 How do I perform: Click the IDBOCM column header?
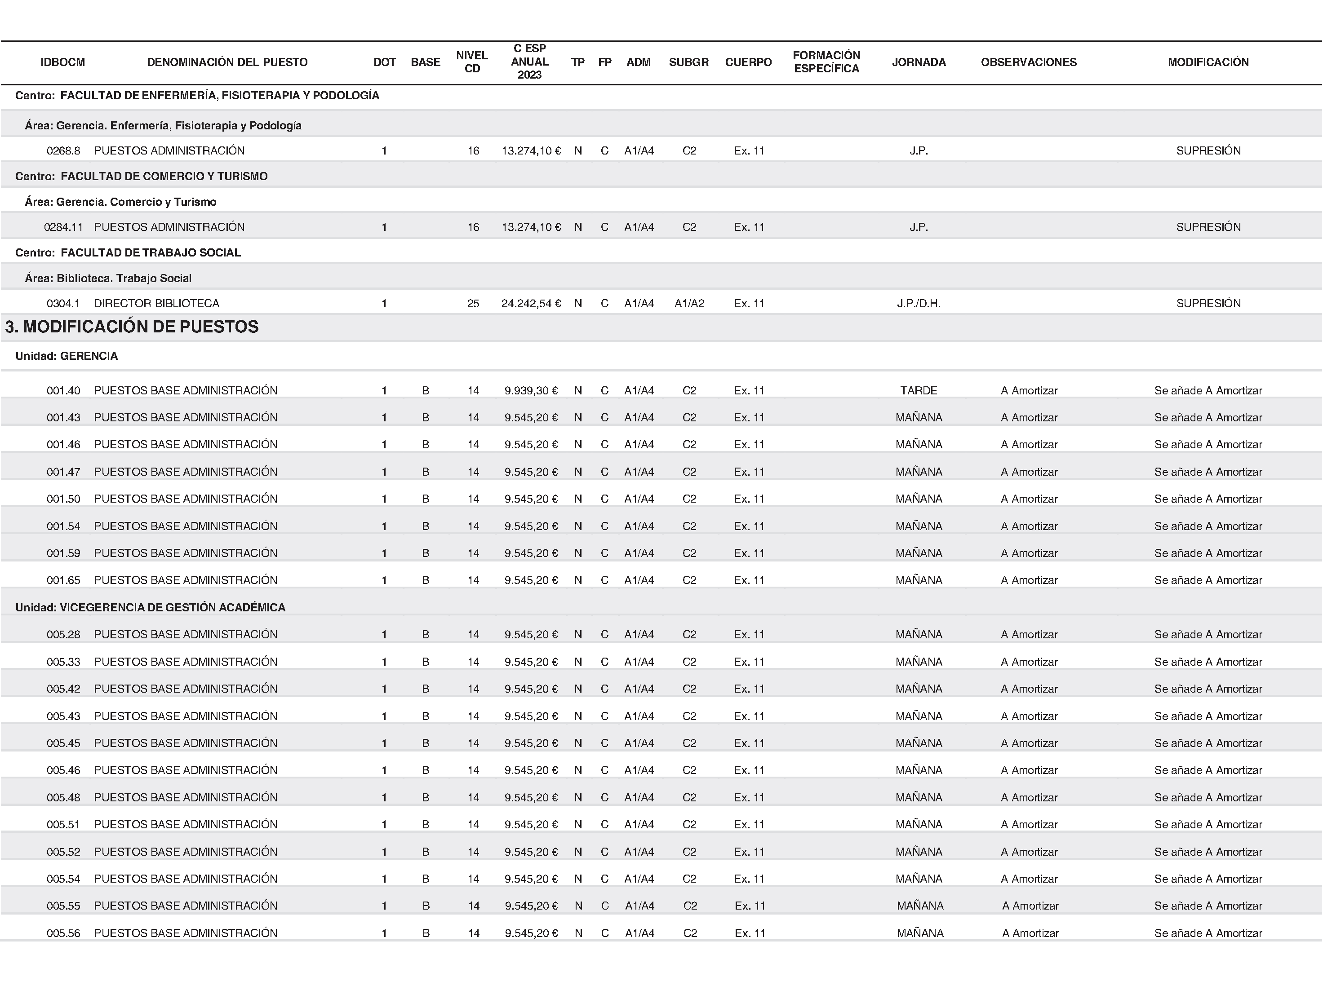point(63,62)
